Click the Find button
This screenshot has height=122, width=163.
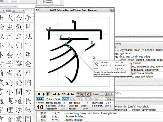pyautogui.click(x=109, y=99)
